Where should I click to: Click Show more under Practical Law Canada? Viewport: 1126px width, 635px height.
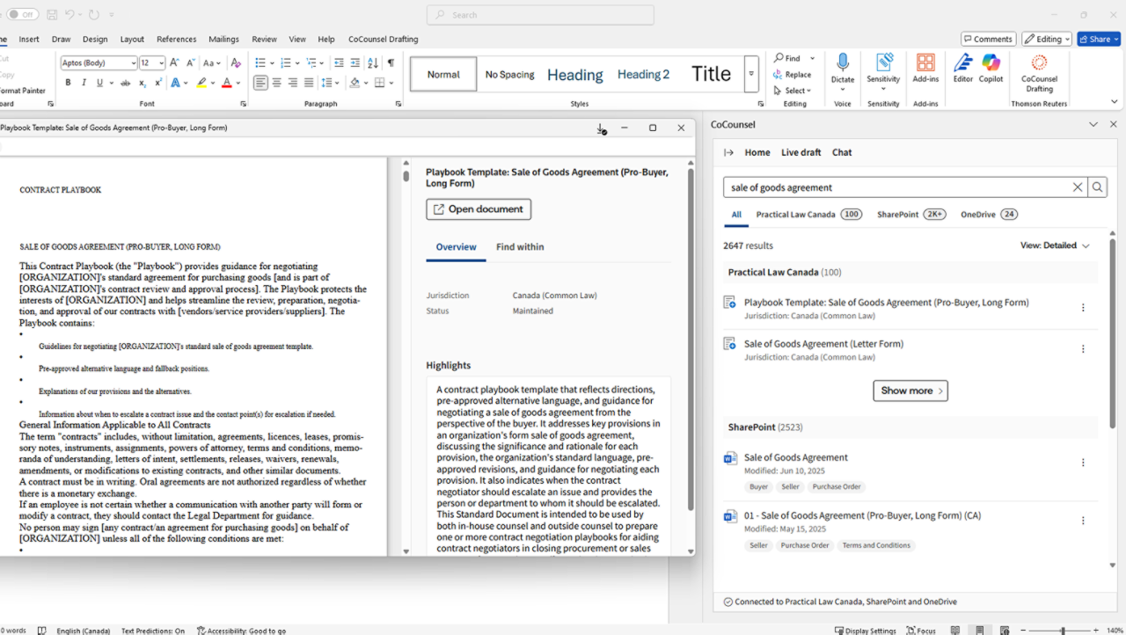(910, 390)
